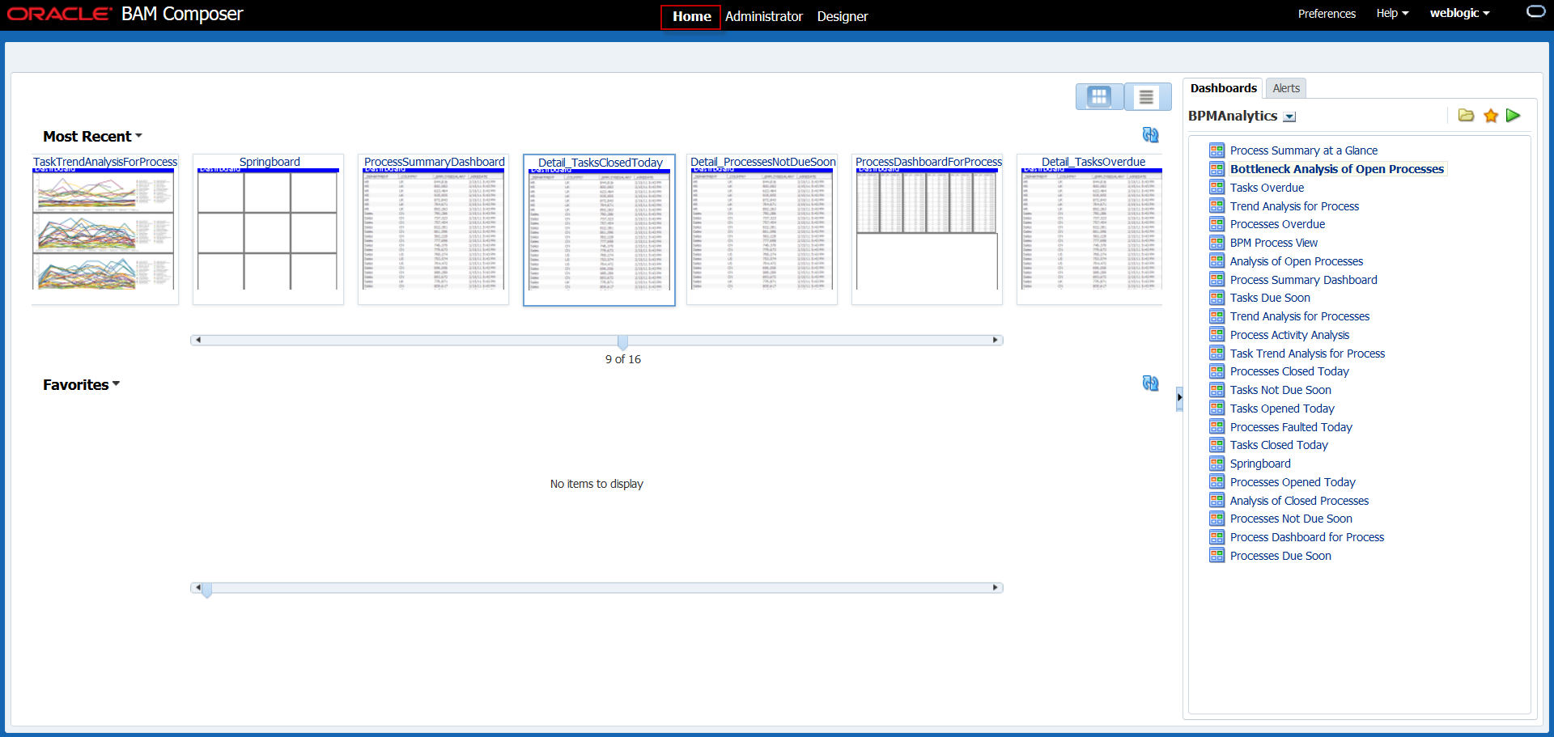Open the Administrator page

(x=763, y=16)
